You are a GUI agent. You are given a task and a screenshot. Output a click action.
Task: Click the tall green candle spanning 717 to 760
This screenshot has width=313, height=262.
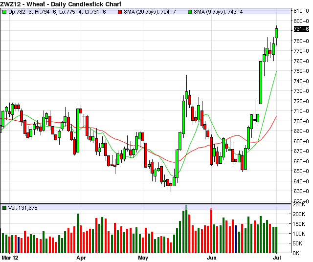[261, 83]
